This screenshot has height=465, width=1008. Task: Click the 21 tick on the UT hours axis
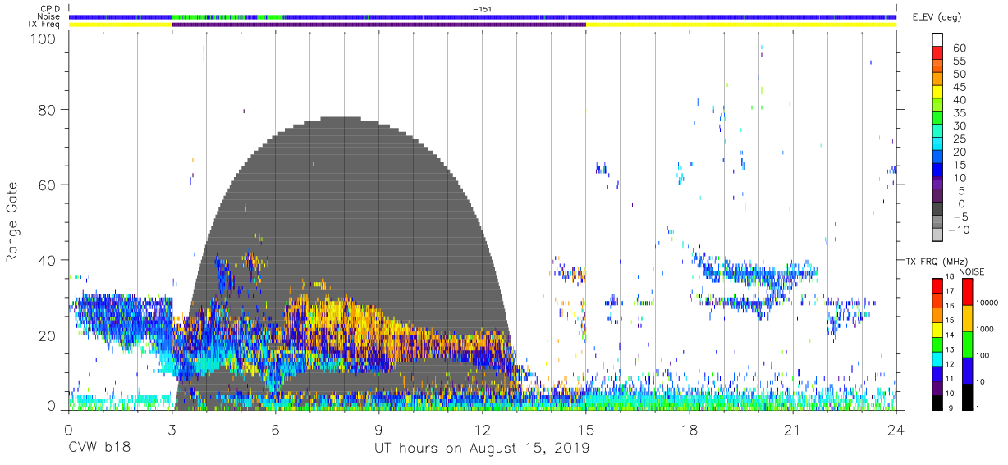point(793,431)
